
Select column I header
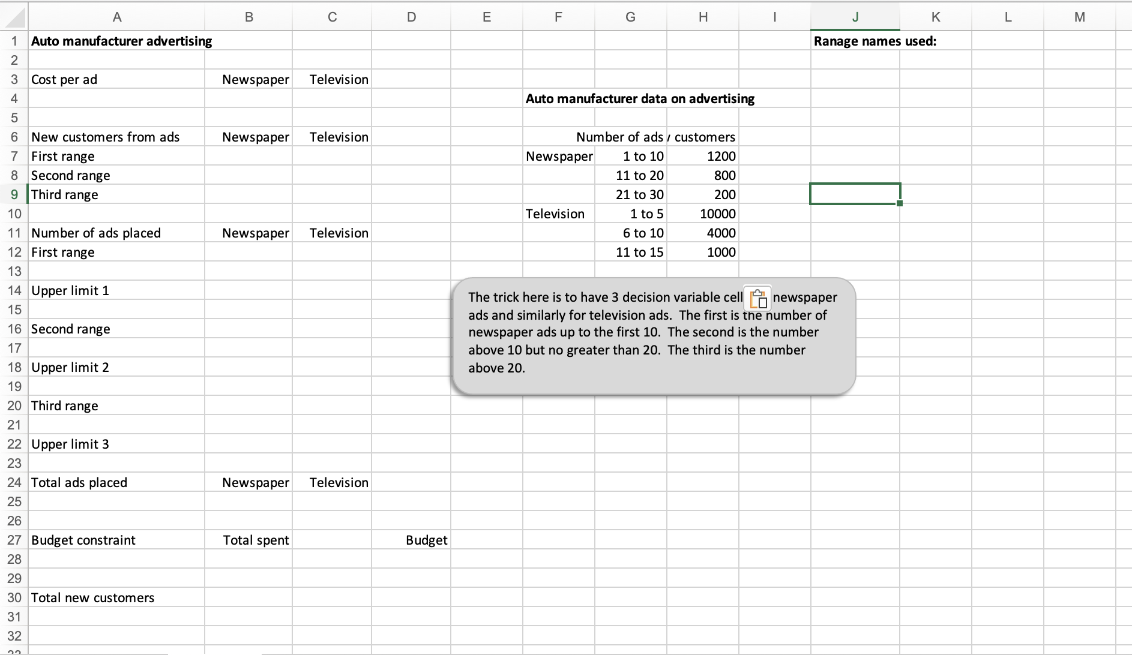(x=775, y=17)
